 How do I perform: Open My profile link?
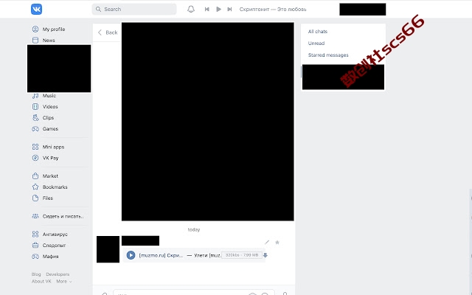pos(54,29)
